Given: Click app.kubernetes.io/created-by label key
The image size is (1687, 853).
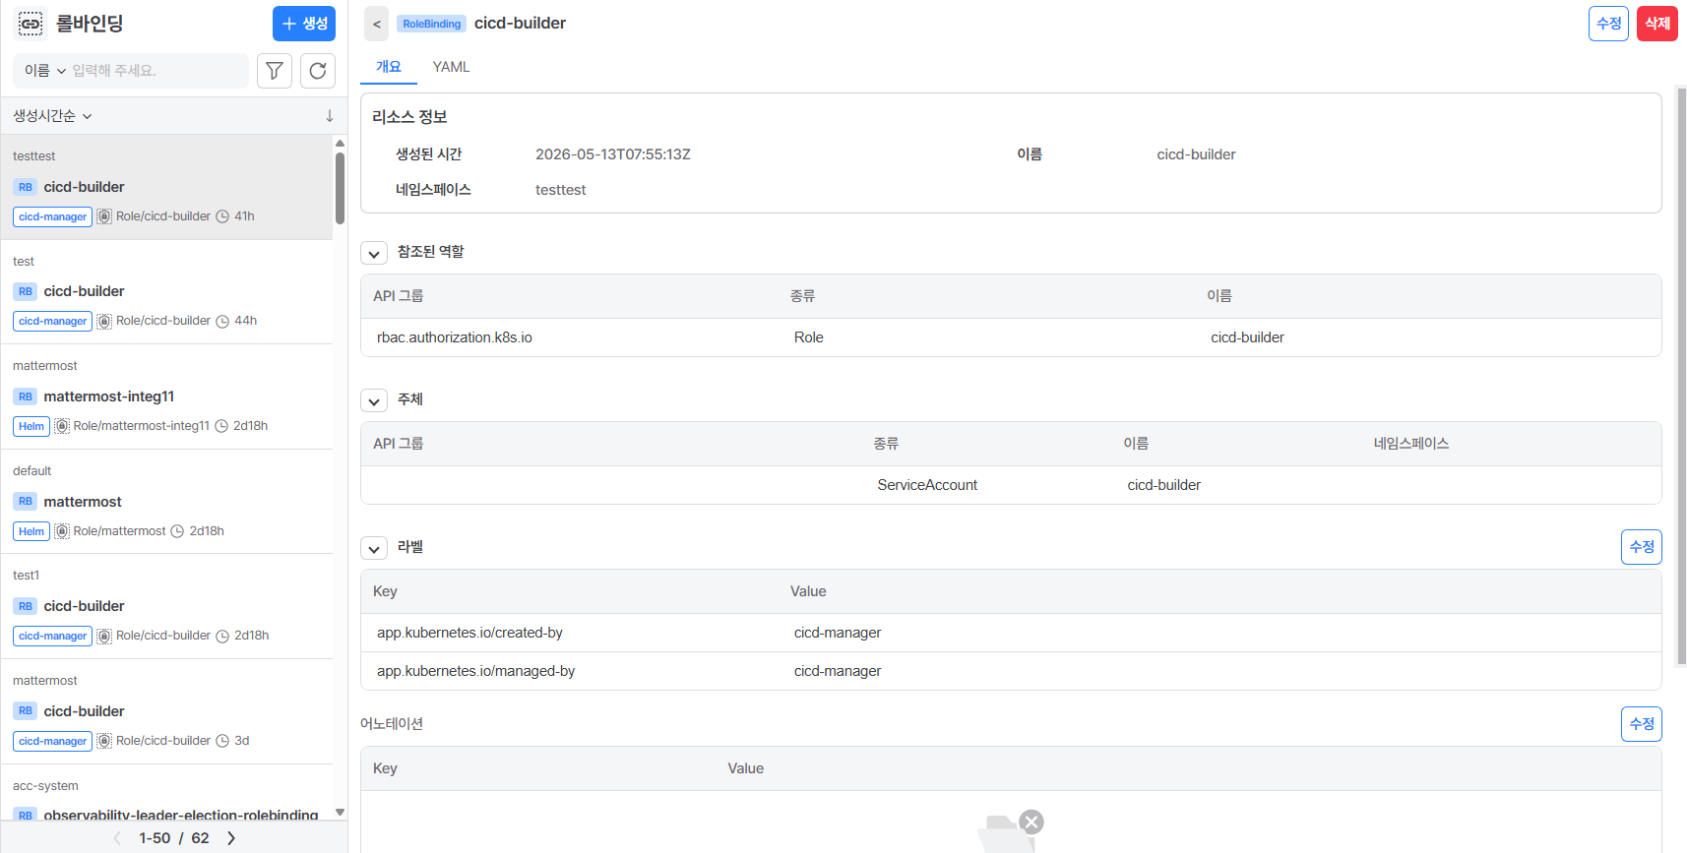Looking at the screenshot, I should 469,633.
